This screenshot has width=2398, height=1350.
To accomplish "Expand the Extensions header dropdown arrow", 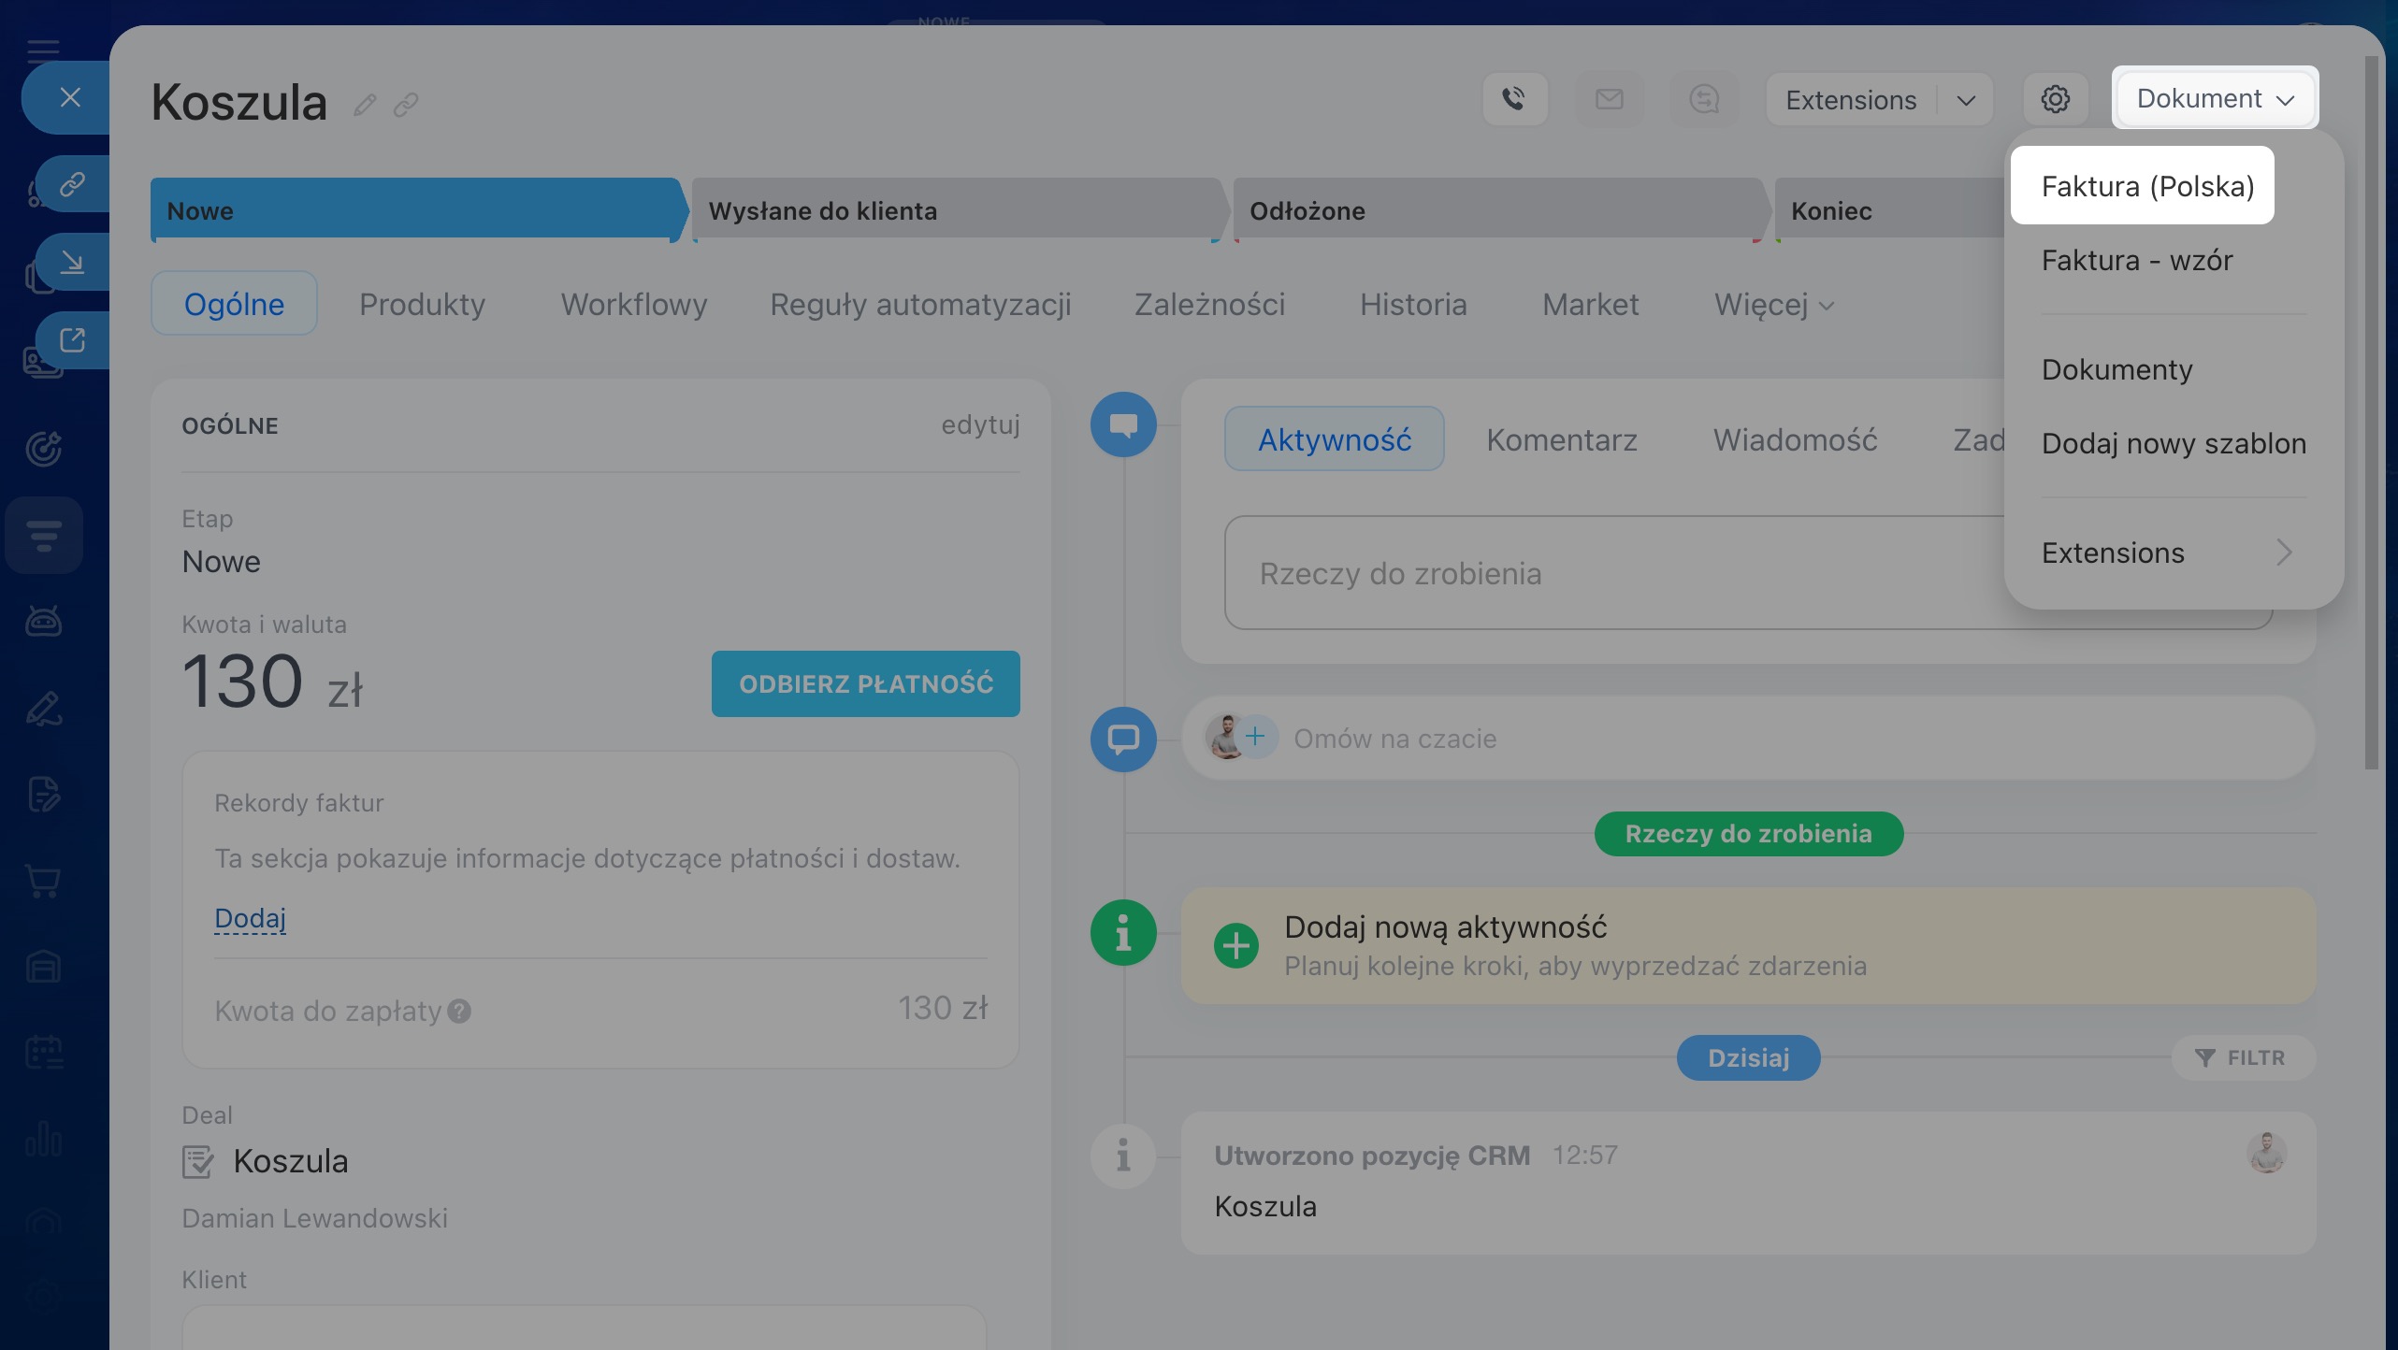I will click(x=1966, y=100).
